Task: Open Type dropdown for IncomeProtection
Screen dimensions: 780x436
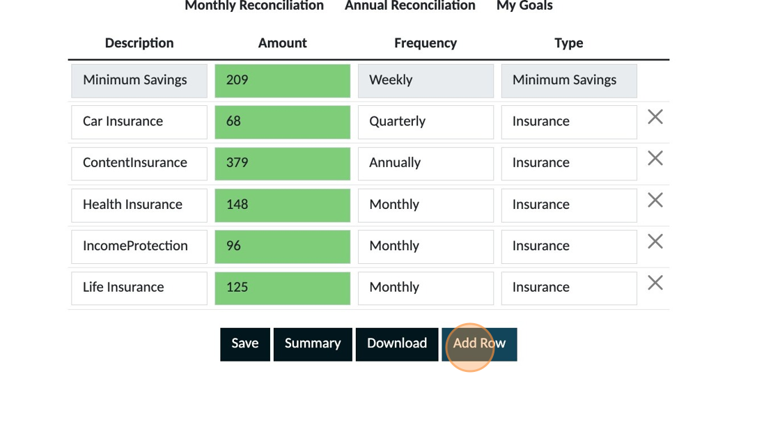Action: [x=569, y=247]
